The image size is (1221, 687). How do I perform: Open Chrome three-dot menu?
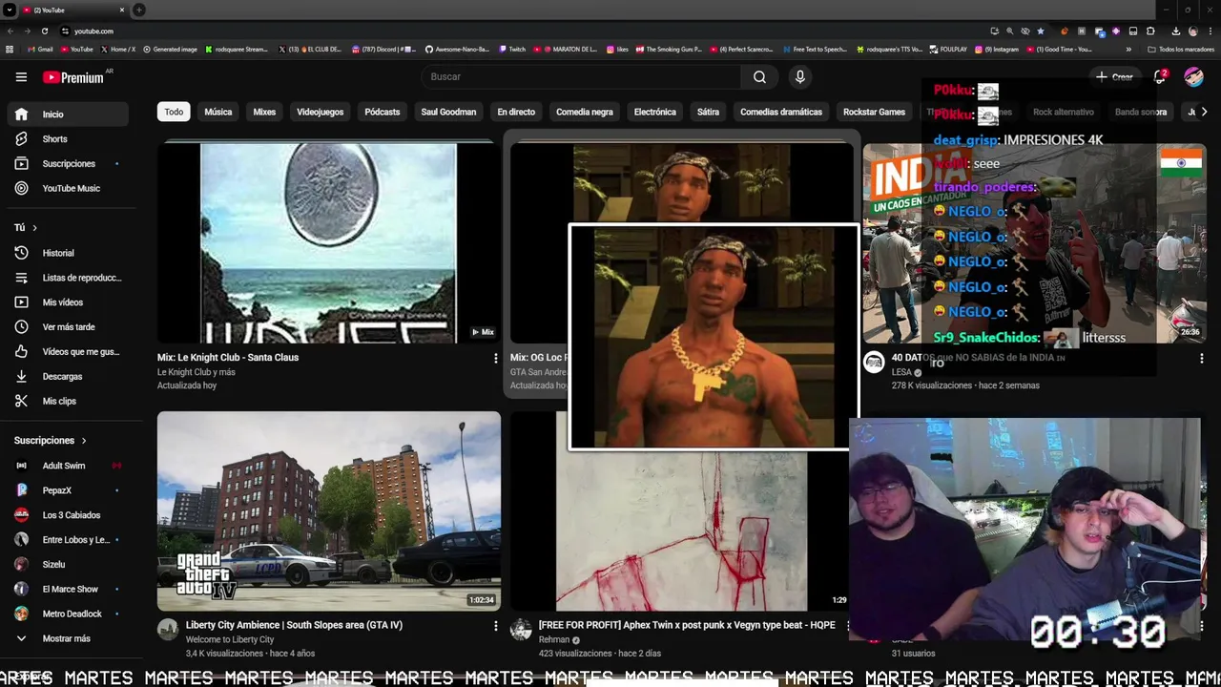point(1210,31)
